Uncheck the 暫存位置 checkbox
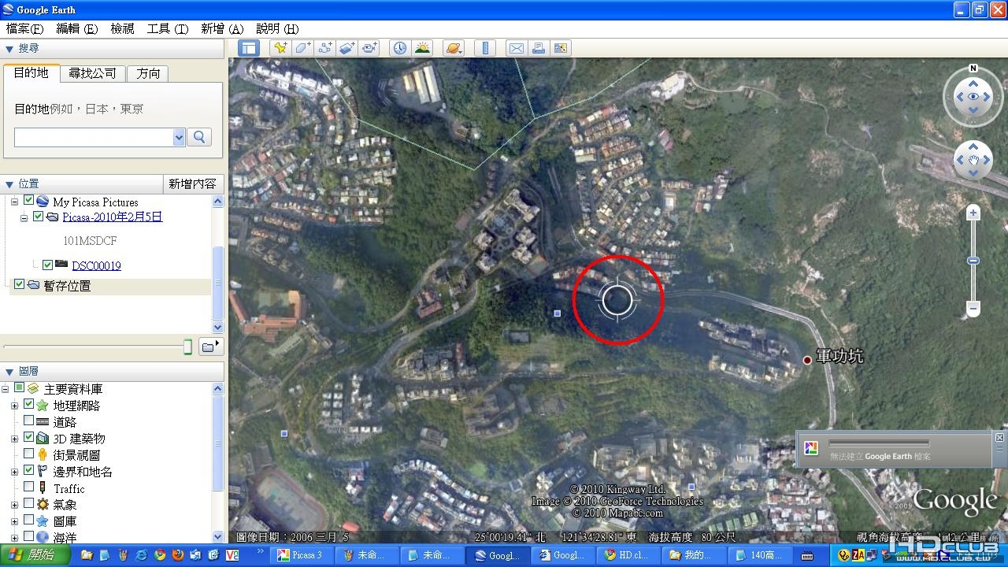The image size is (1008, 567). point(20,284)
